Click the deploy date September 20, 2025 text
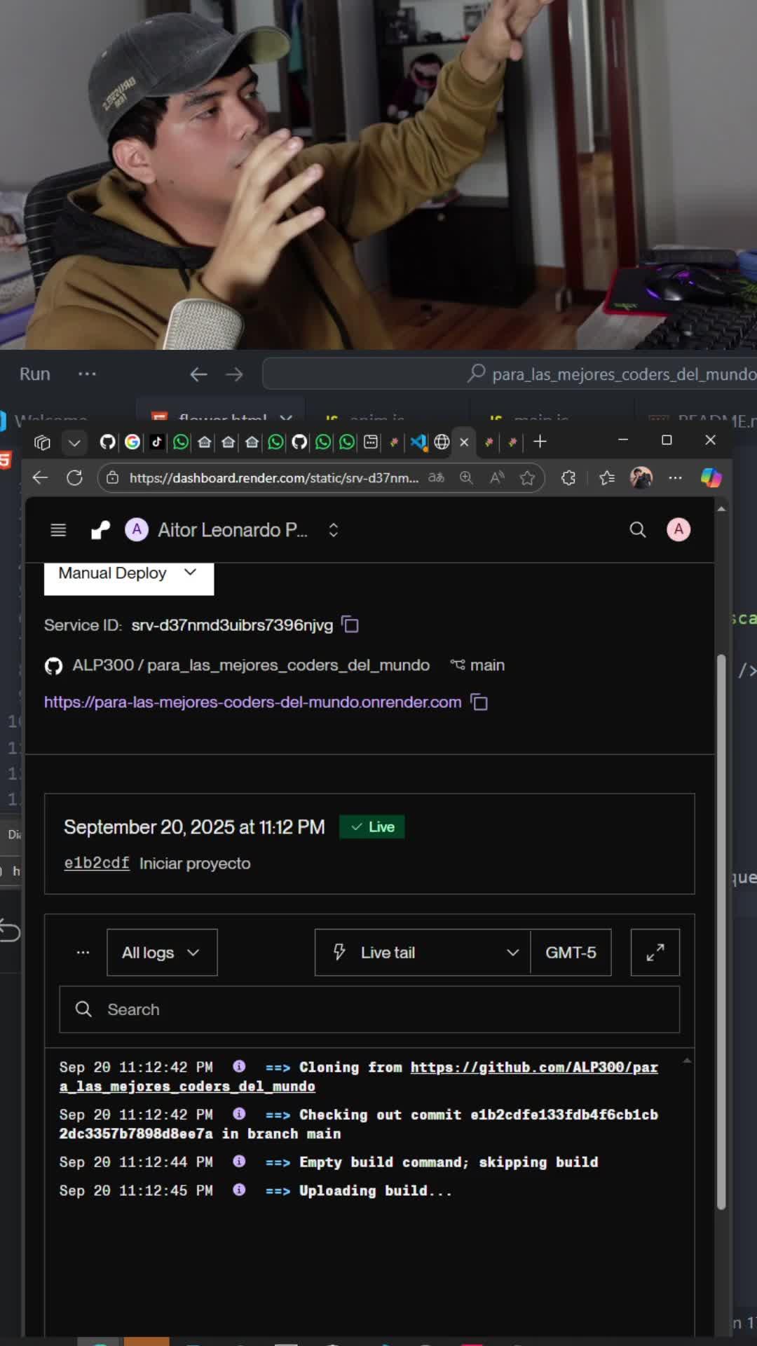The width and height of the screenshot is (757, 1346). [194, 827]
